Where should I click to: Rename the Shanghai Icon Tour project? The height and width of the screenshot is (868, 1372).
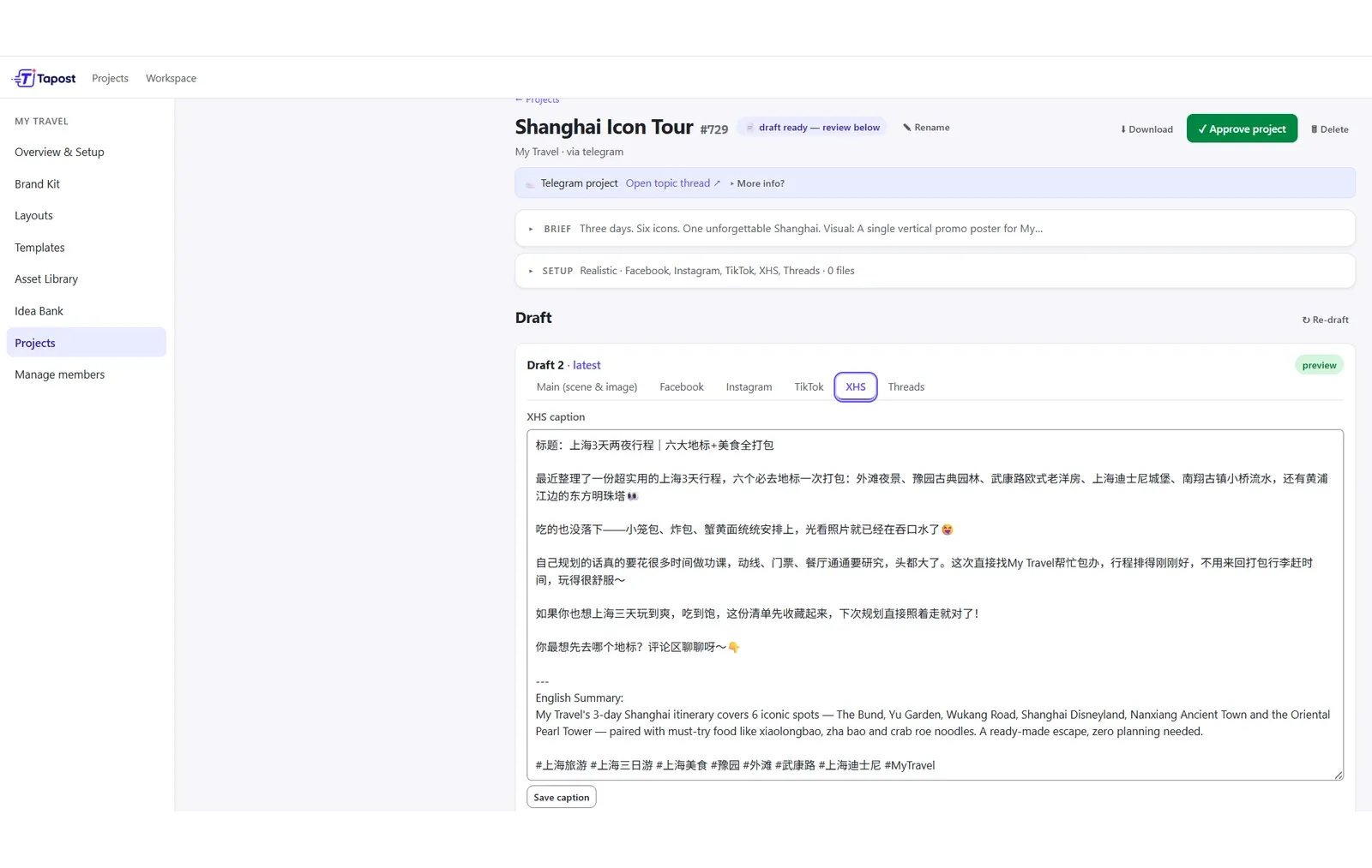click(x=926, y=128)
